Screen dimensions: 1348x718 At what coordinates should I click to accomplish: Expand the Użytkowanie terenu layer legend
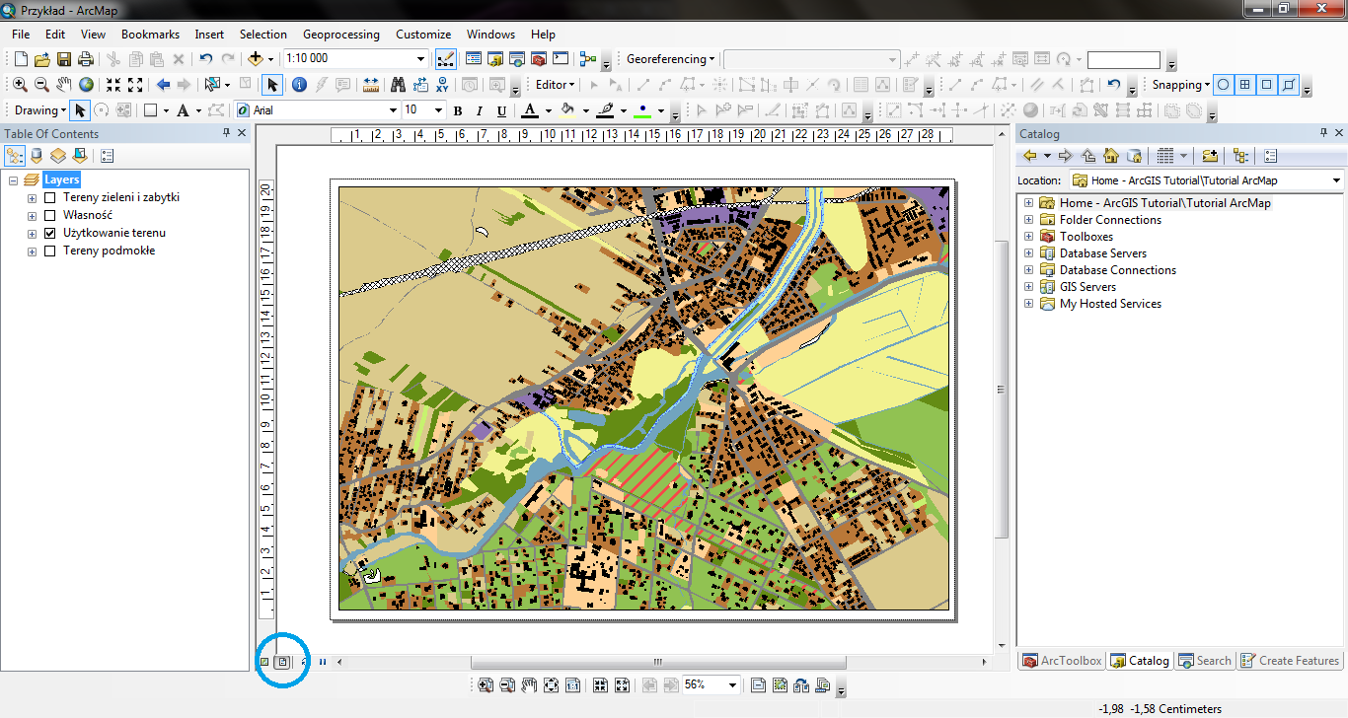32,233
